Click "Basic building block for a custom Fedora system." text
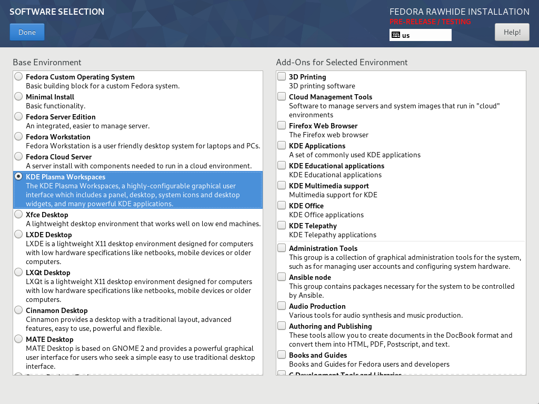Viewport: 539px width, 404px height. click(103, 86)
